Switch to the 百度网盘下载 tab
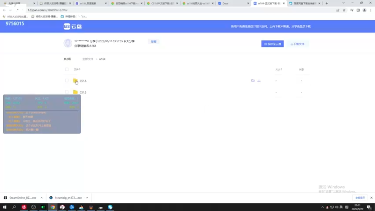The height and width of the screenshot is (211, 375). pyautogui.click(x=304, y=3)
